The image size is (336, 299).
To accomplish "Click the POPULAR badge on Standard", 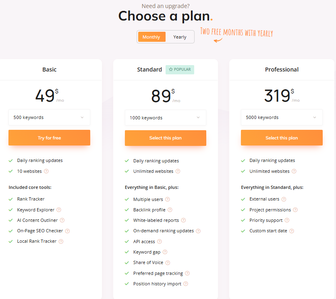I will pos(180,70).
